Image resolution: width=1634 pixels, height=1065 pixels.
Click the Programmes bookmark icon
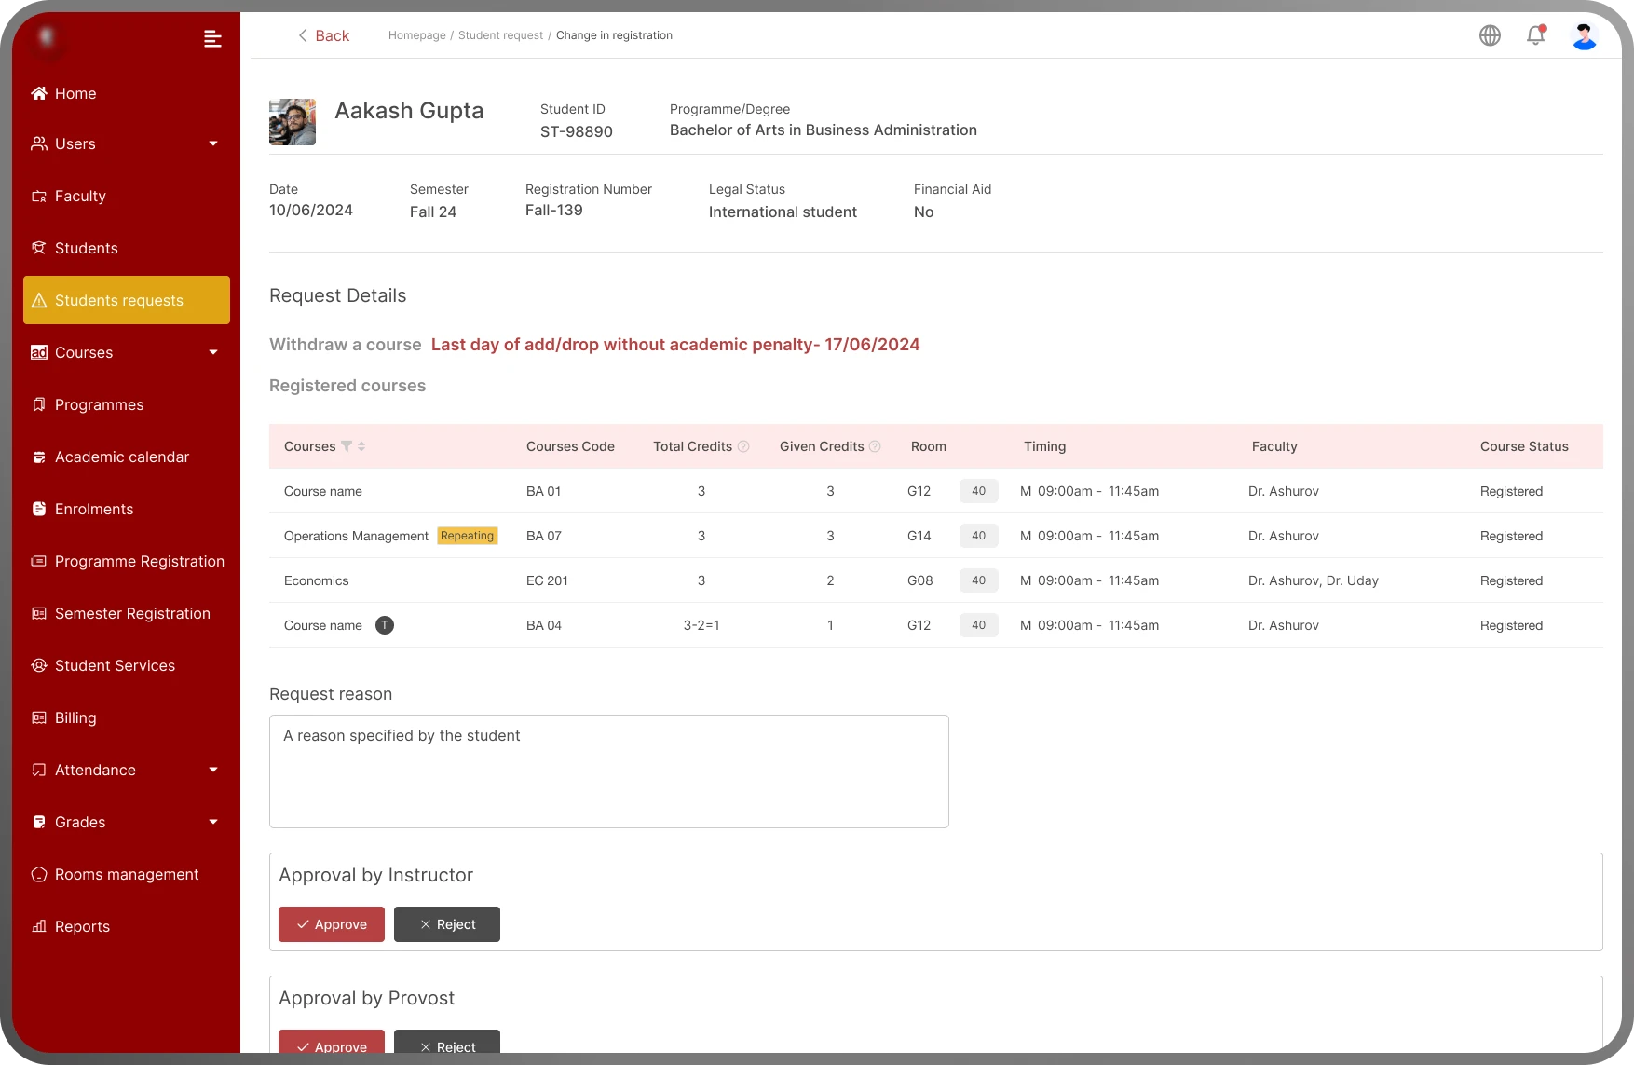pos(39,404)
